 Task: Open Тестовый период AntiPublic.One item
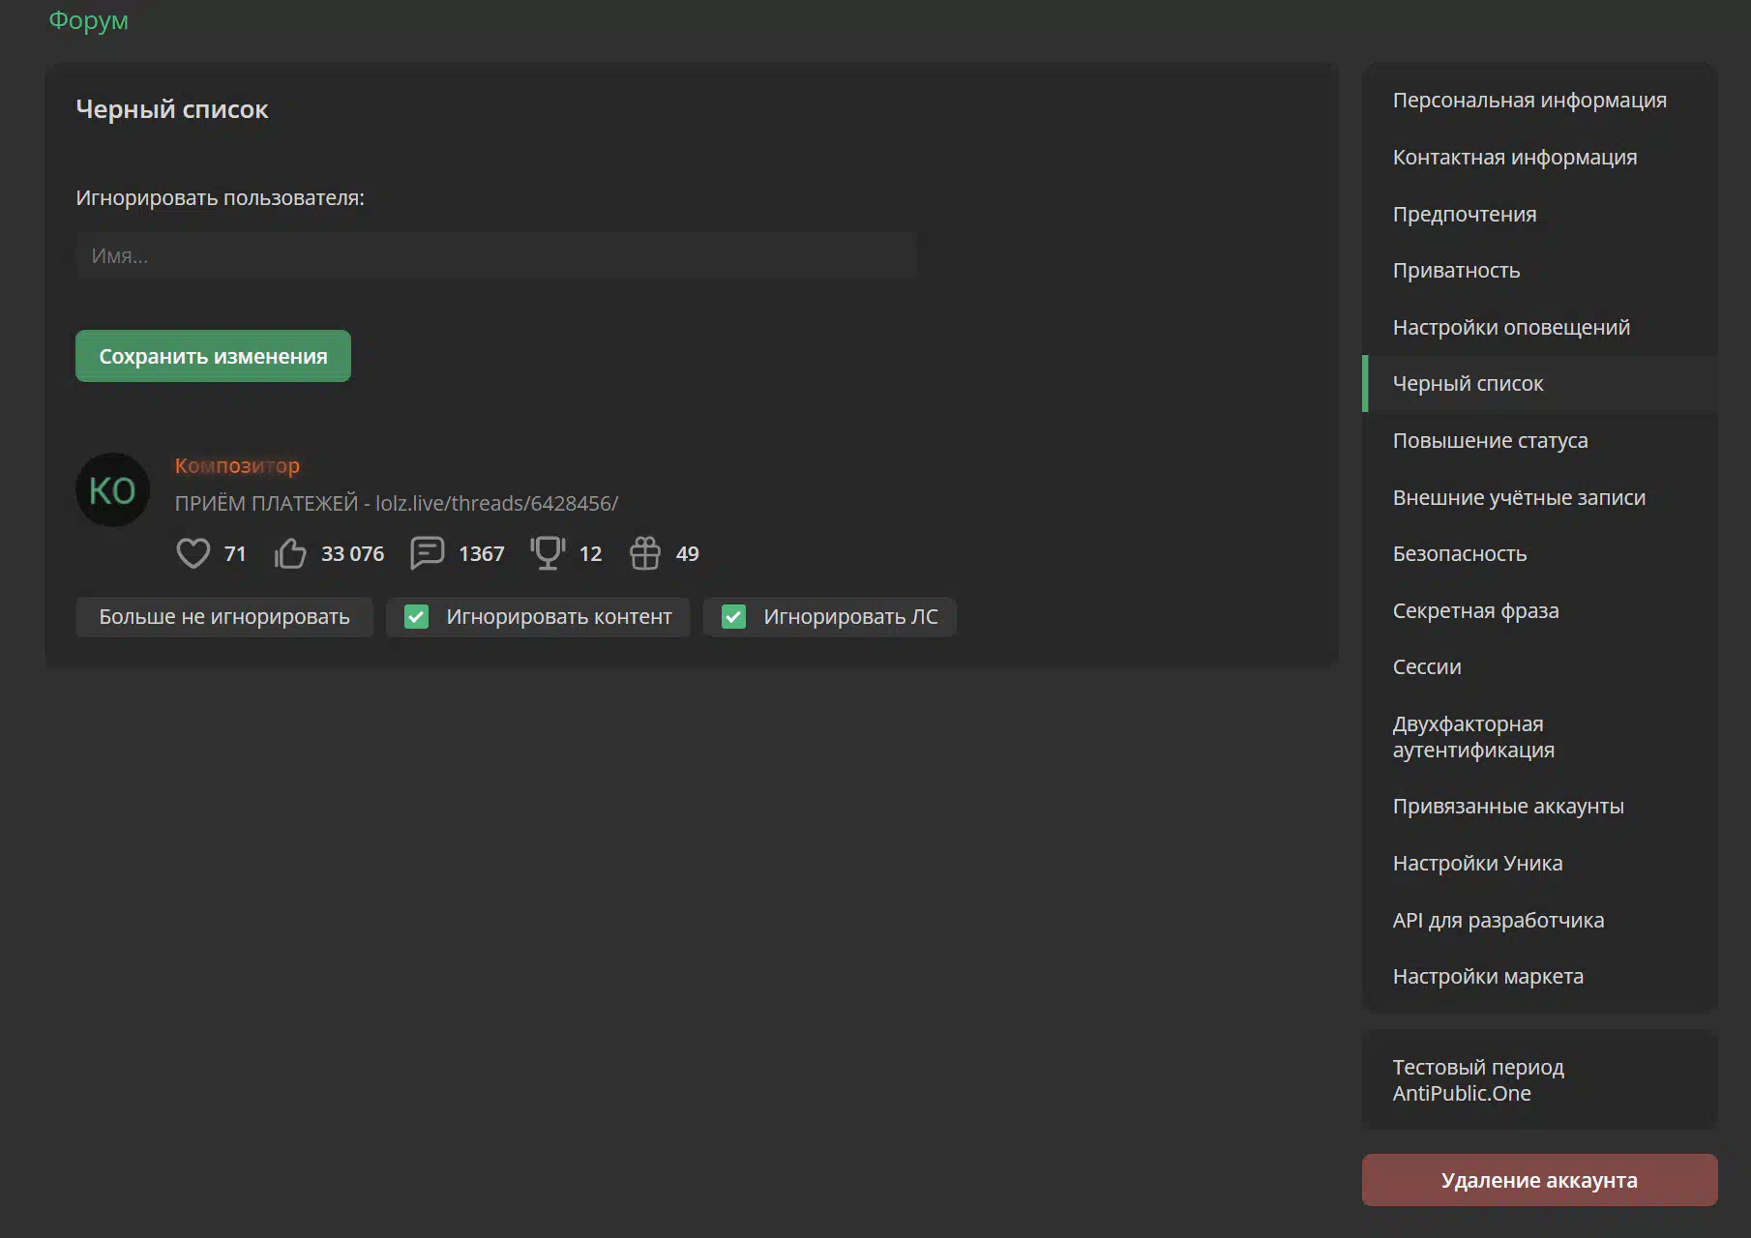1477,1080
